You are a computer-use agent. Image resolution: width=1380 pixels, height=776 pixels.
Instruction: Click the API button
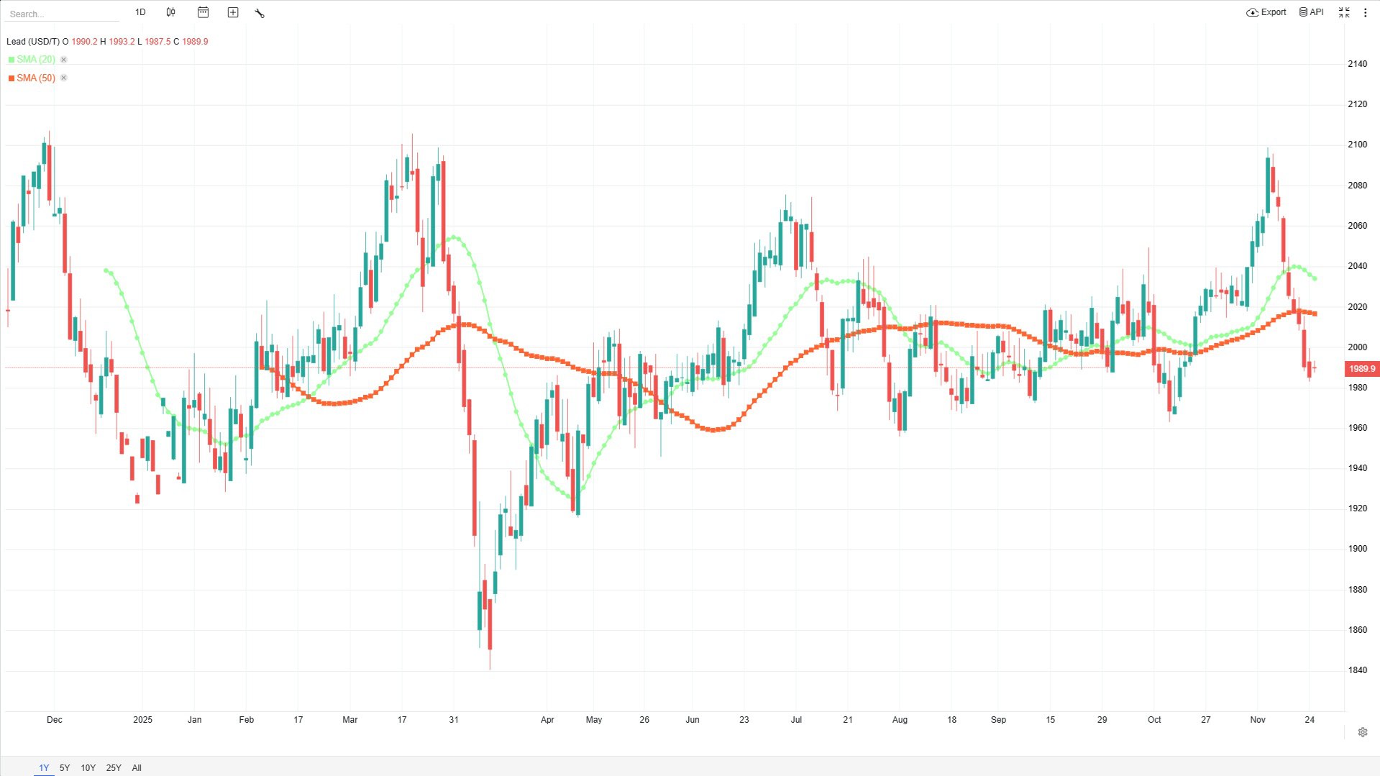tap(1311, 12)
